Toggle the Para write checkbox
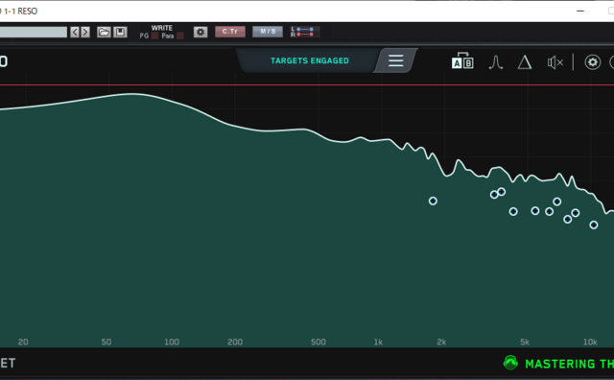Image resolution: width=614 pixels, height=380 pixels. (x=180, y=36)
